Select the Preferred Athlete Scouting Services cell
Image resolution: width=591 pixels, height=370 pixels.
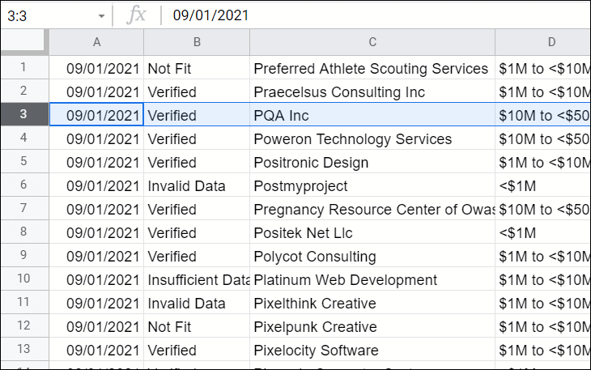tap(372, 68)
